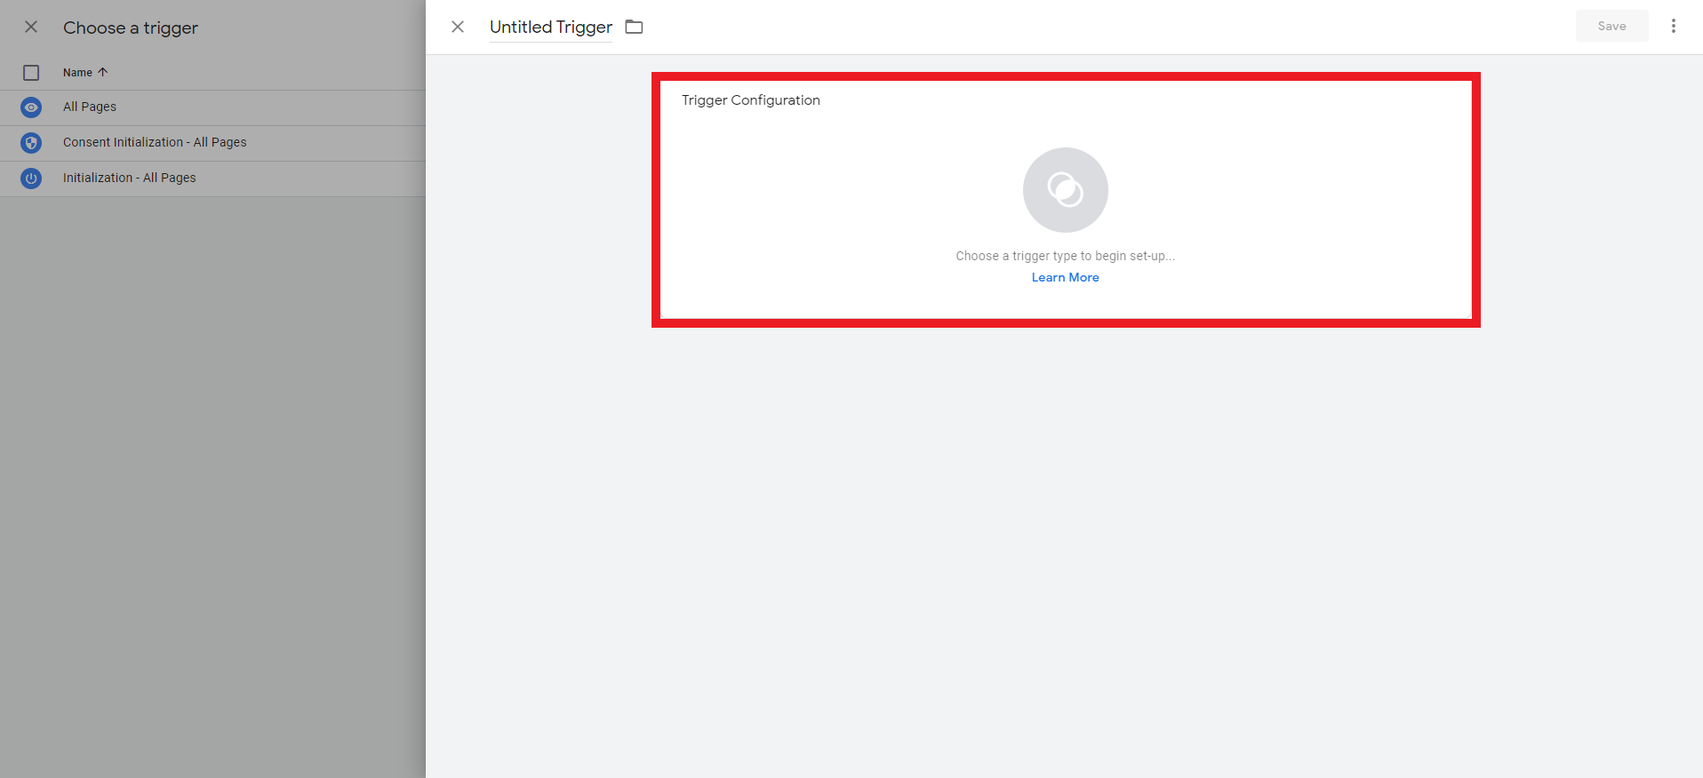Tick the select-all checkbox in header
1703x778 pixels.
coord(31,73)
